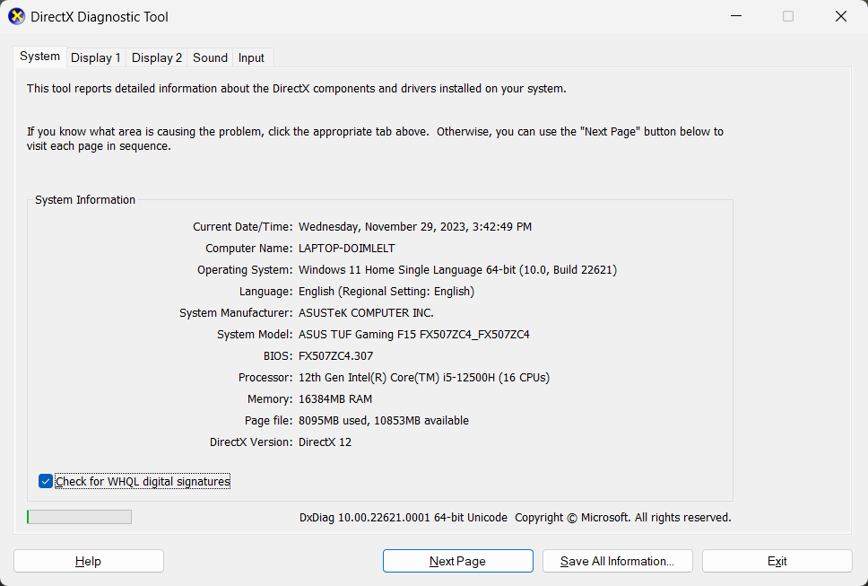Viewport: 868px width, 586px height.
Task: Click the Next Page button
Action: coord(457,561)
